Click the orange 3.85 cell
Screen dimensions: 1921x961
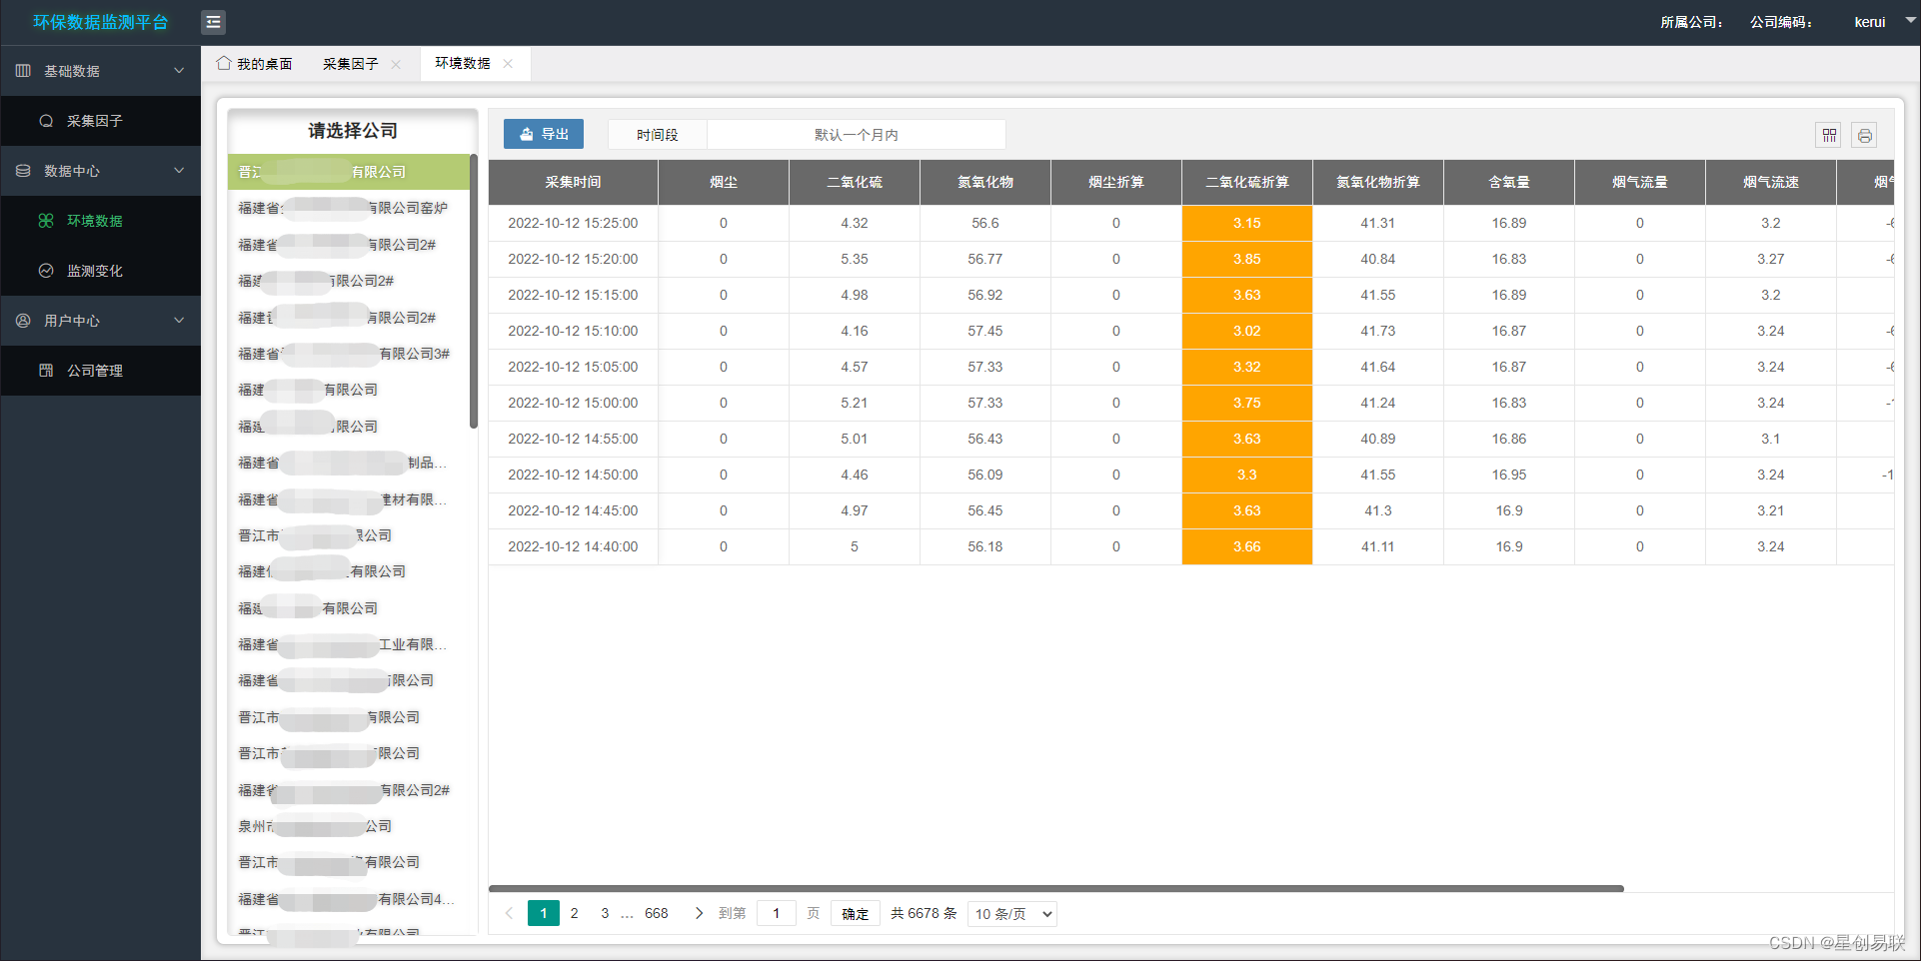(x=1246, y=259)
